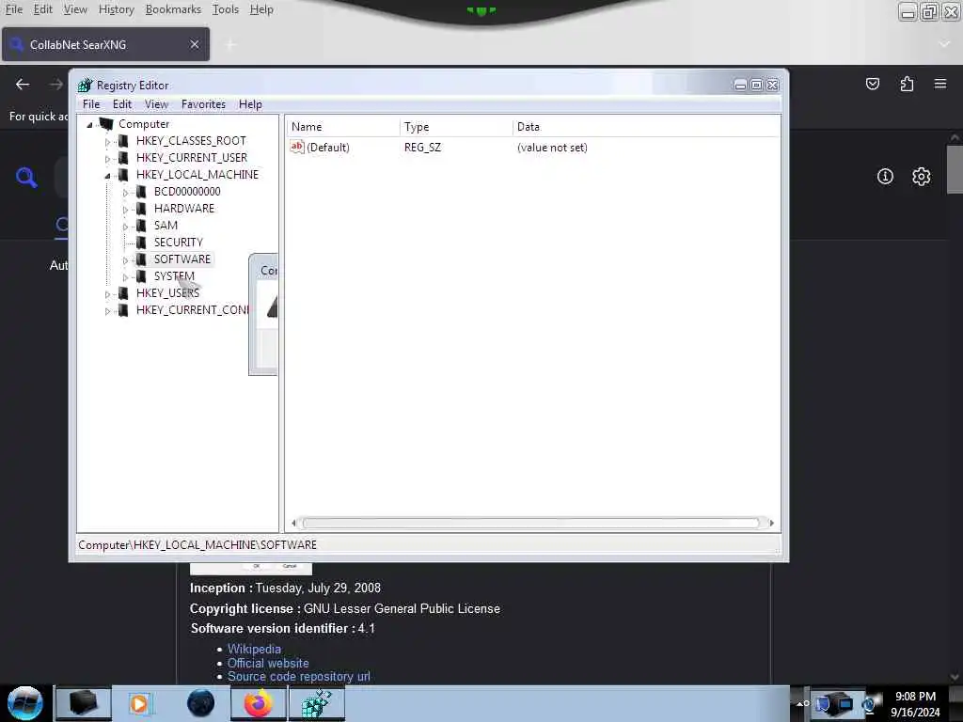Image resolution: width=963 pixels, height=722 pixels.
Task: Expand HKEY_CURRENT_USER key
Action: [x=107, y=159]
